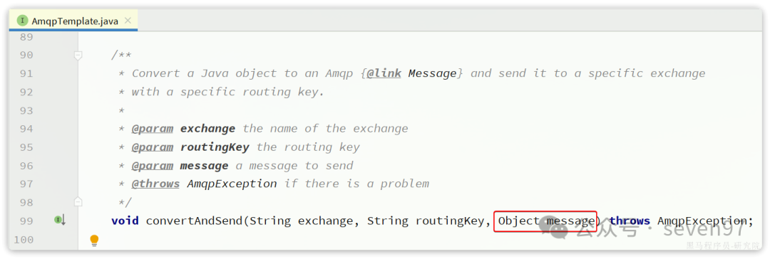This screenshot has width=770, height=259.
Task: Click the fold end marker at line 98
Action: pyautogui.click(x=78, y=201)
